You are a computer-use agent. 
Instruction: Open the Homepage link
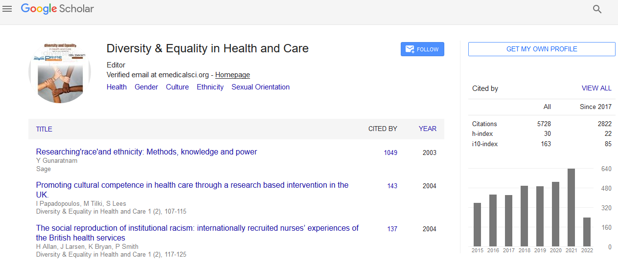click(x=232, y=75)
